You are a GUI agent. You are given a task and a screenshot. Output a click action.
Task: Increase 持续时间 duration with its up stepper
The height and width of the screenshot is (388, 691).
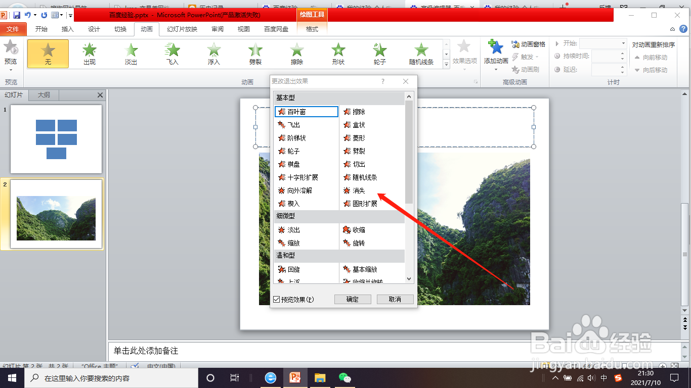(622, 54)
